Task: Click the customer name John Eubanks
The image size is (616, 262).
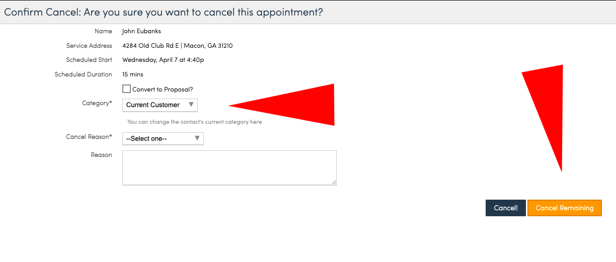Action: (141, 31)
